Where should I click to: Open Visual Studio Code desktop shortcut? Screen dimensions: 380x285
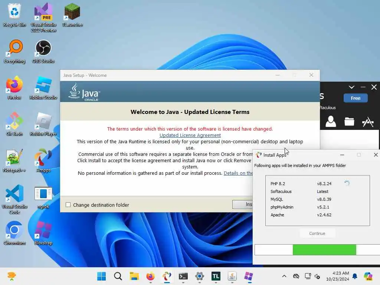coord(14,199)
